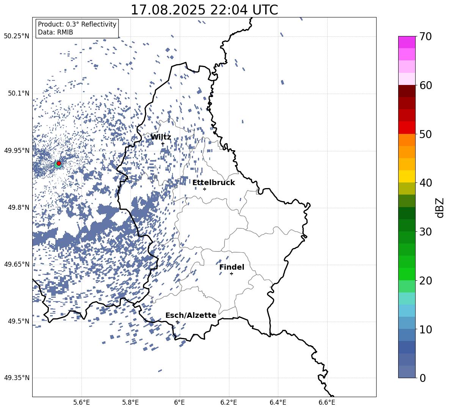Click the title 17.08.2025 22:04 UTC
Screen dimensions: 449x410
[204, 10]
